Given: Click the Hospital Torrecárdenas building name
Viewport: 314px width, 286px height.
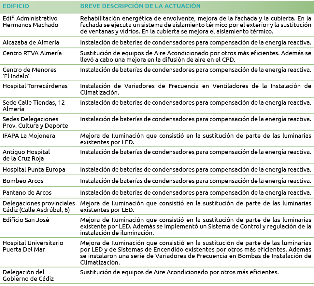Looking at the screenshot, I should point(35,86).
